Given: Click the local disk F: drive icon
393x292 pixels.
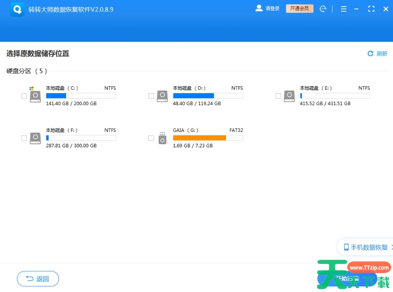Looking at the screenshot, I should click(35, 139).
